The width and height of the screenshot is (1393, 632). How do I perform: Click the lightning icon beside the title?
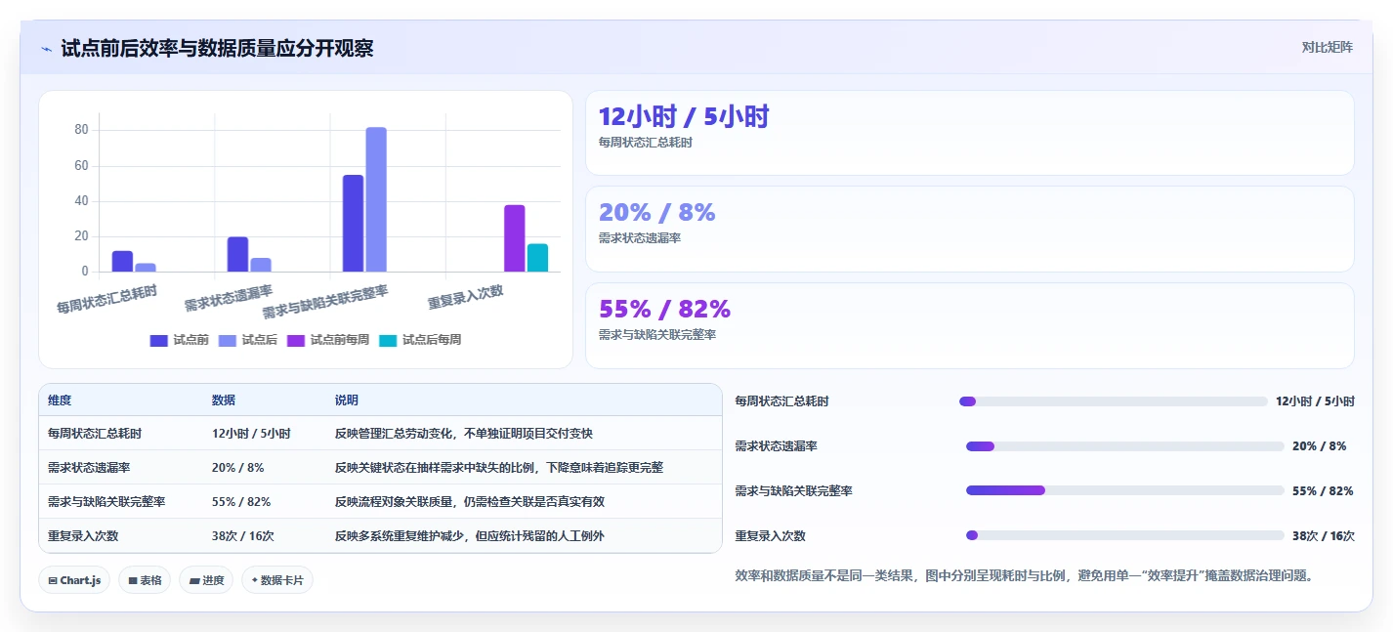click(x=46, y=48)
